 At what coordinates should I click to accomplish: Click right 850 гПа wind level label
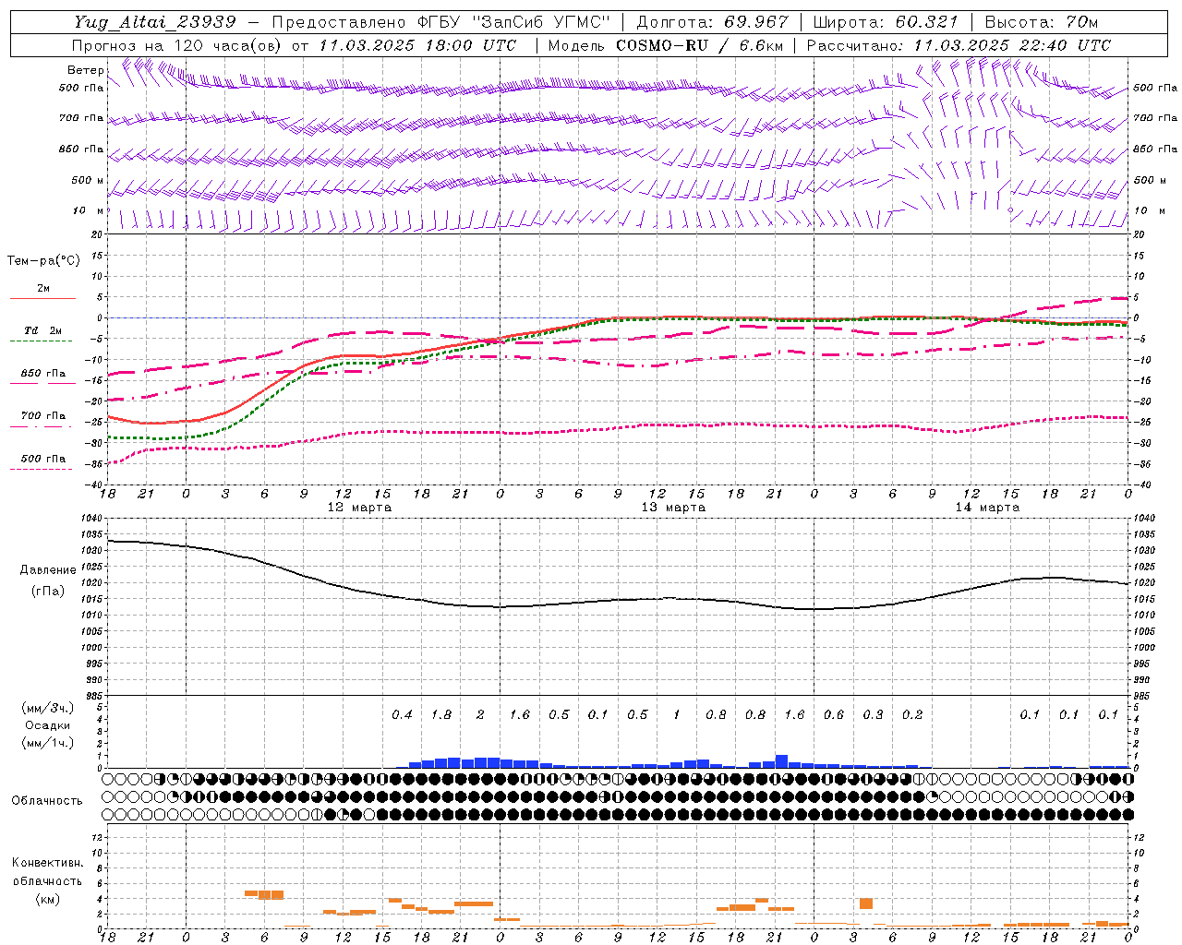pos(1155,149)
